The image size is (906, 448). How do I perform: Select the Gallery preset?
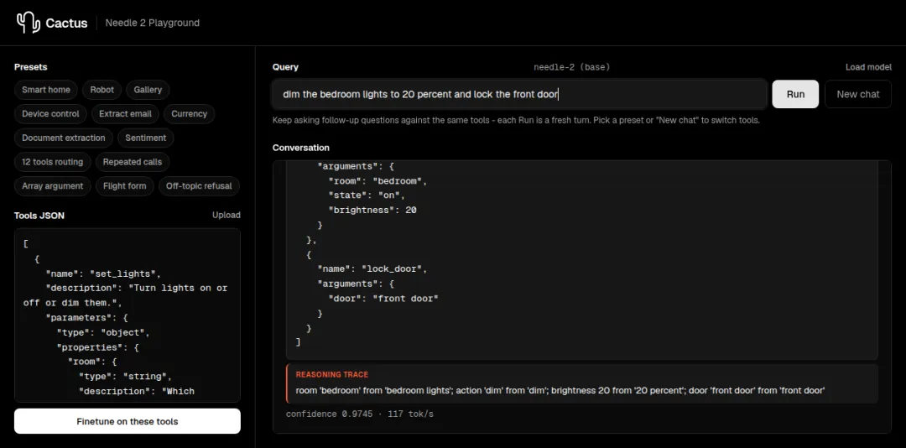[x=148, y=90]
